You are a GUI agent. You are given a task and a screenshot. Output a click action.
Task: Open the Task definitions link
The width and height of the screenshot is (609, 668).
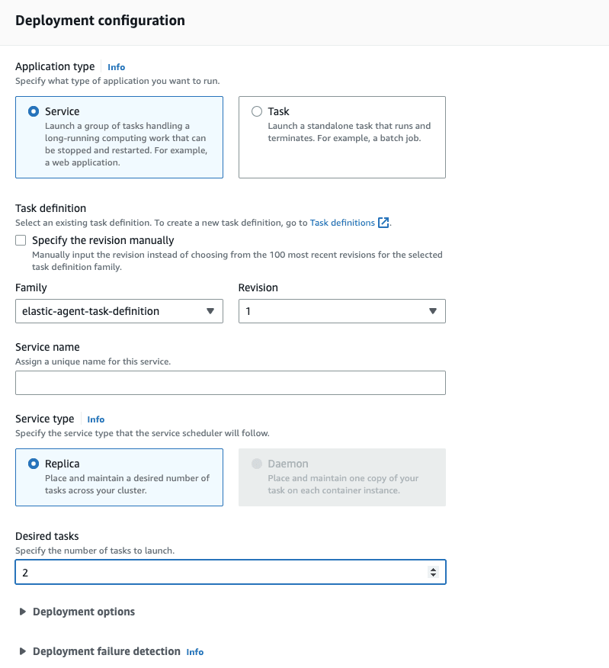342,223
